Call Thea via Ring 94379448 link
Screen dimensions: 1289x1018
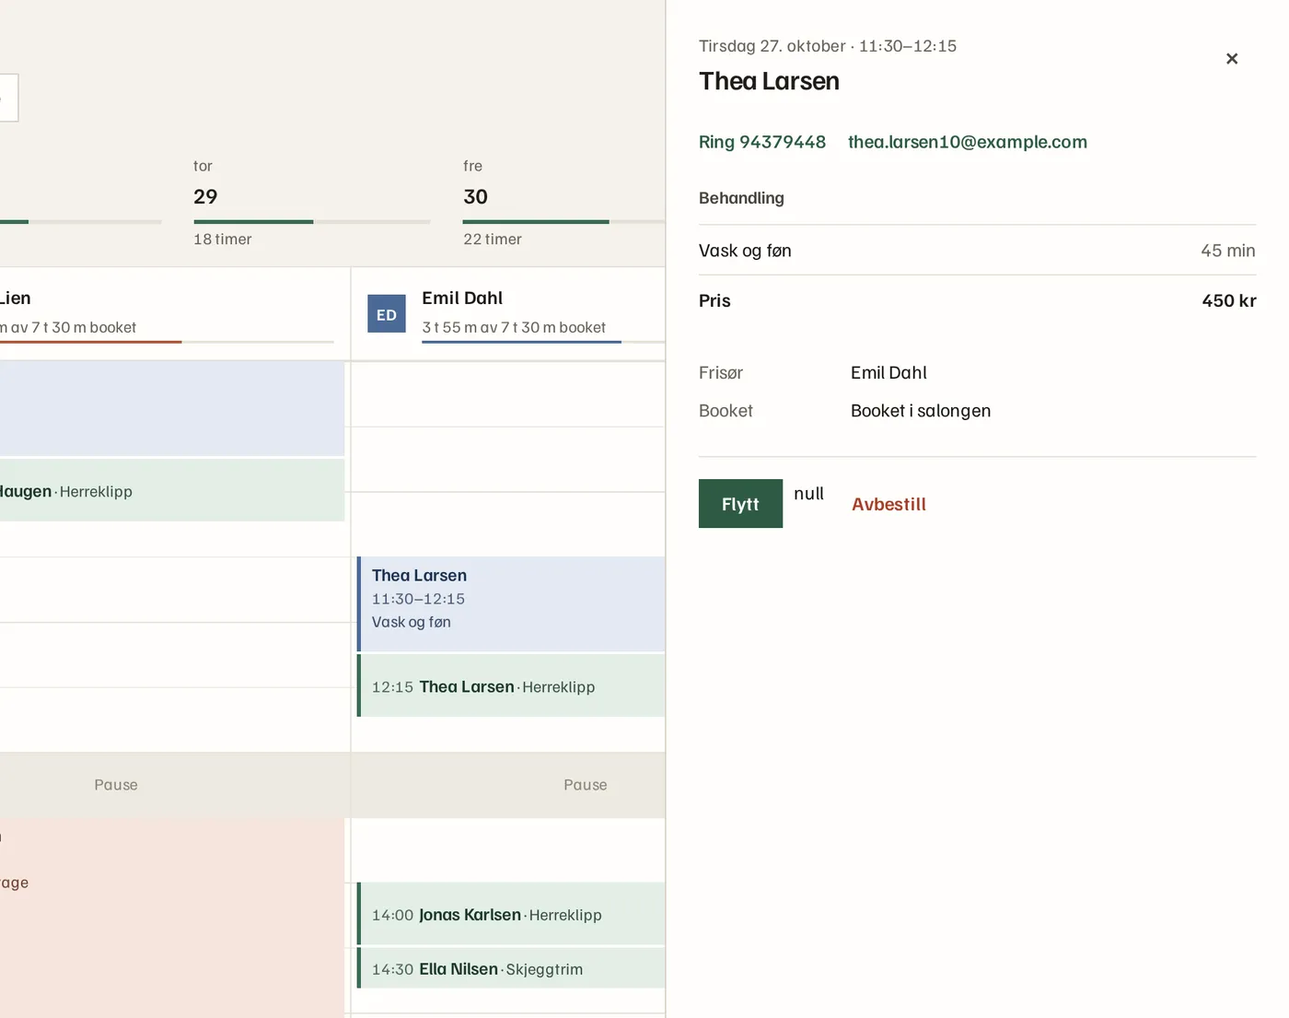click(x=762, y=142)
